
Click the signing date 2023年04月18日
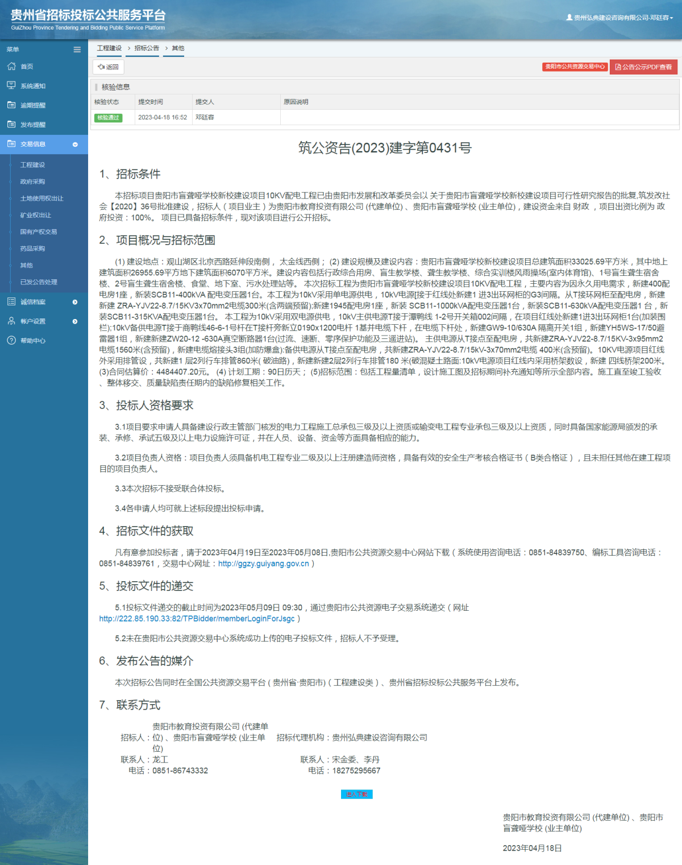(533, 848)
